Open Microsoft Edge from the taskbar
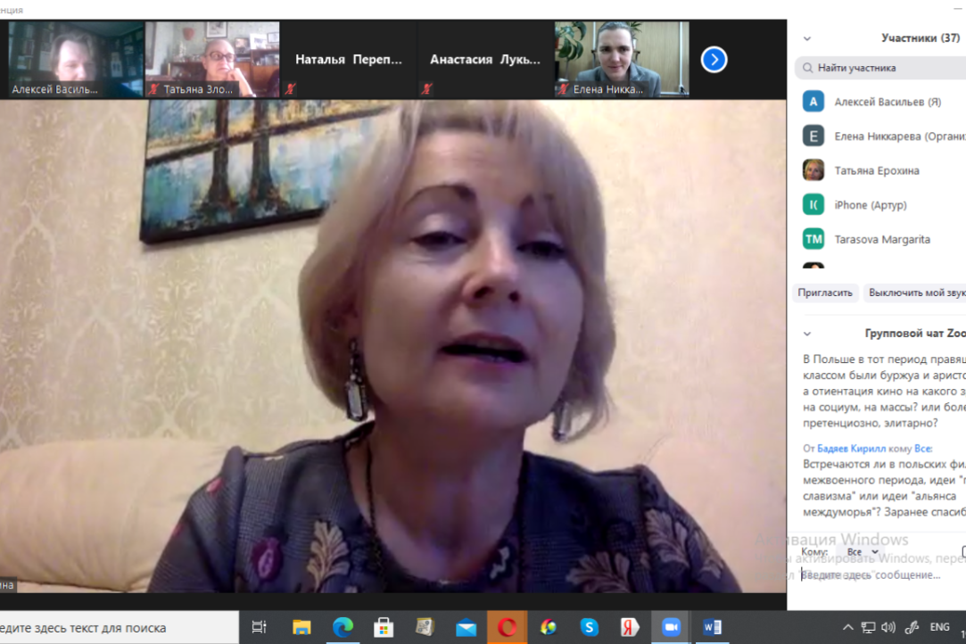Screen dimensions: 966x644 click(x=343, y=627)
